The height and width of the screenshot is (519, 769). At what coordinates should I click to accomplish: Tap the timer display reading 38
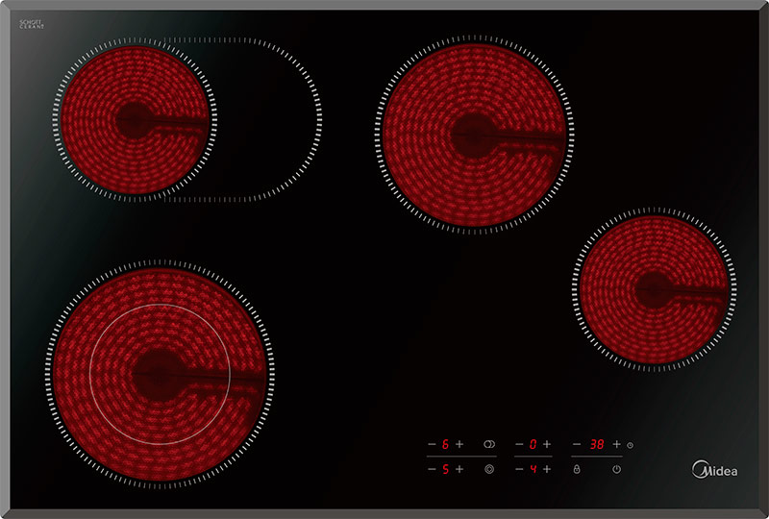click(x=597, y=444)
